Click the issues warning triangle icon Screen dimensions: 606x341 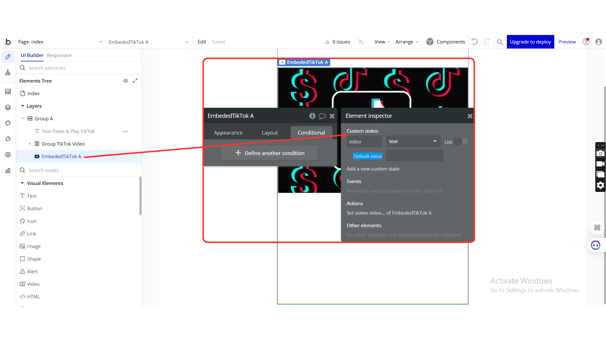327,42
